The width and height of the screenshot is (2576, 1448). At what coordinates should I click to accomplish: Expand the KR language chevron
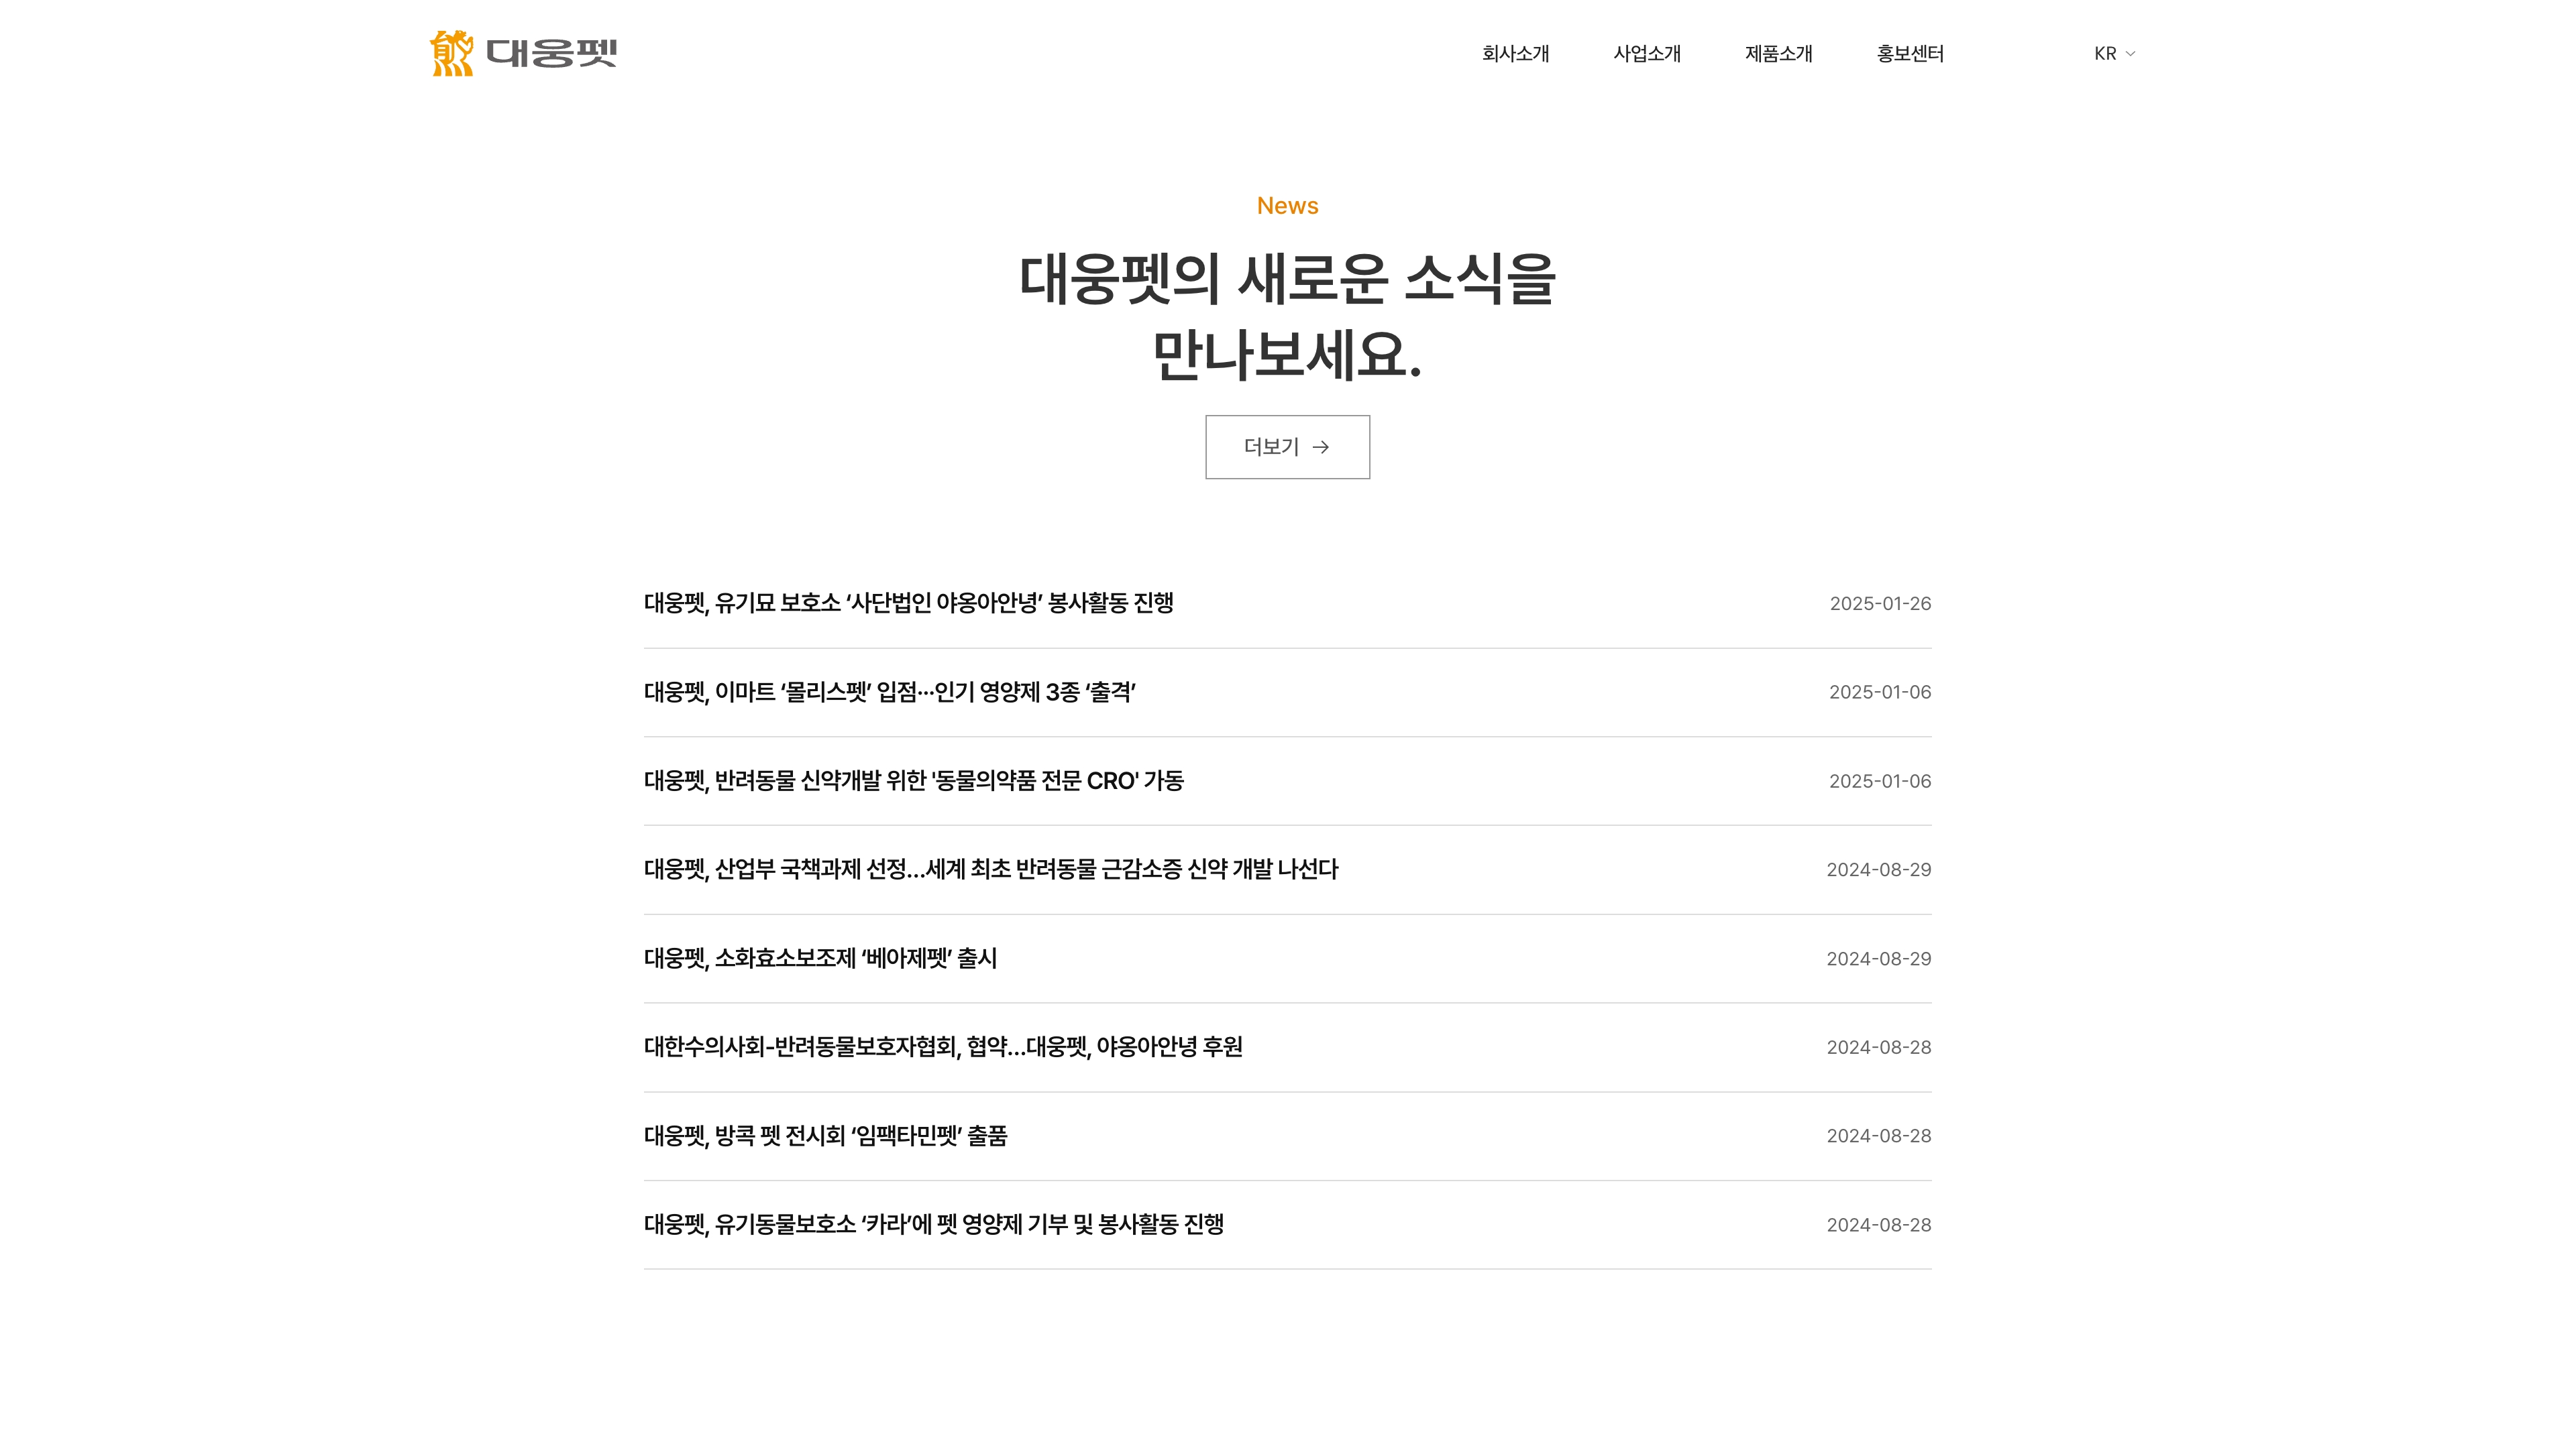click(x=2130, y=54)
